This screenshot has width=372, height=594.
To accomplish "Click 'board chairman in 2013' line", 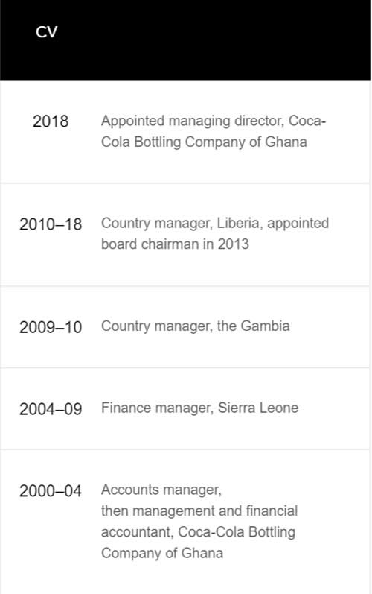I will (175, 244).
